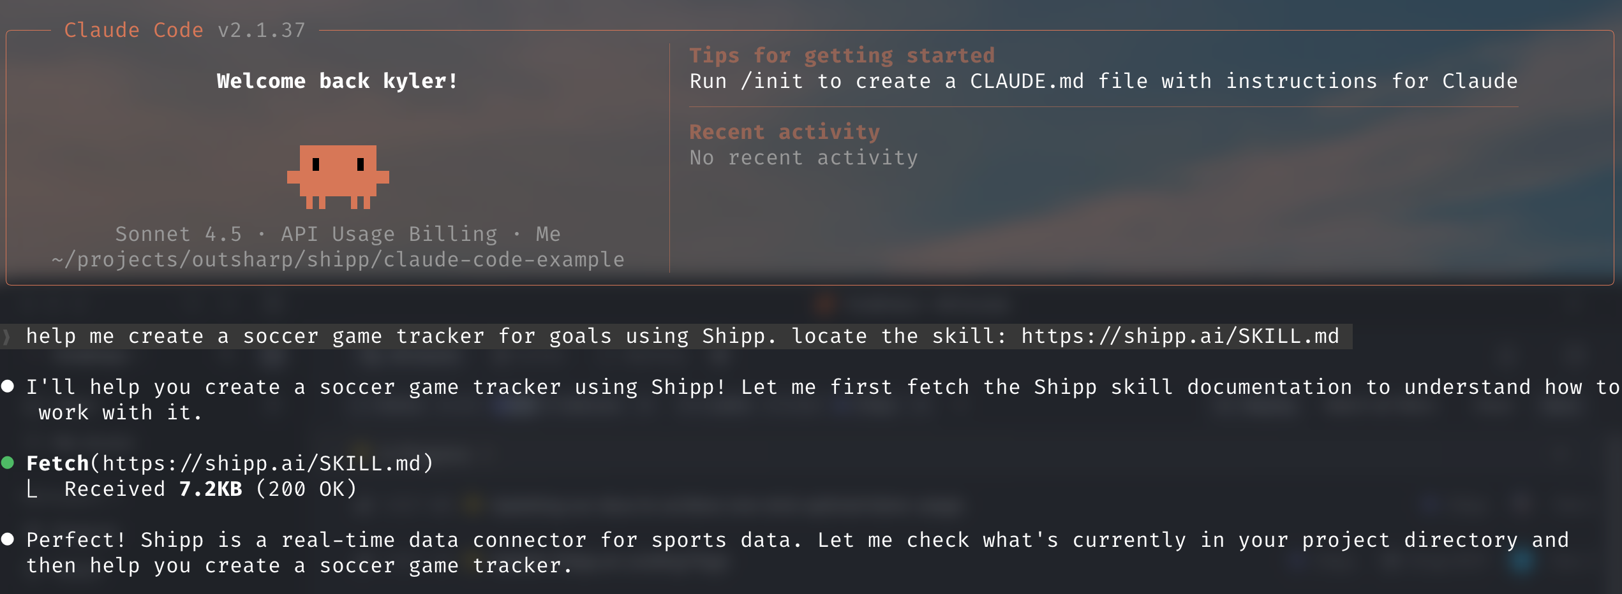This screenshot has width=1622, height=594.
Task: Click the /init command in the tip
Action: click(x=771, y=81)
